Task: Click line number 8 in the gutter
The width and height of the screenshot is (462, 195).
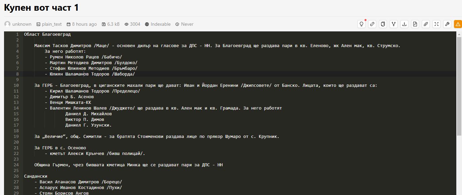Action: [x=17, y=74]
